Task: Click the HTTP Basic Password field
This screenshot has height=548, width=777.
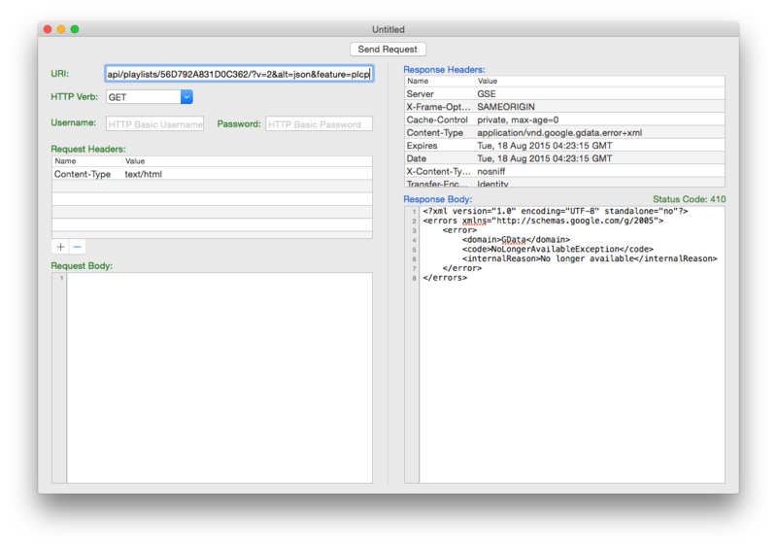Action: point(319,124)
